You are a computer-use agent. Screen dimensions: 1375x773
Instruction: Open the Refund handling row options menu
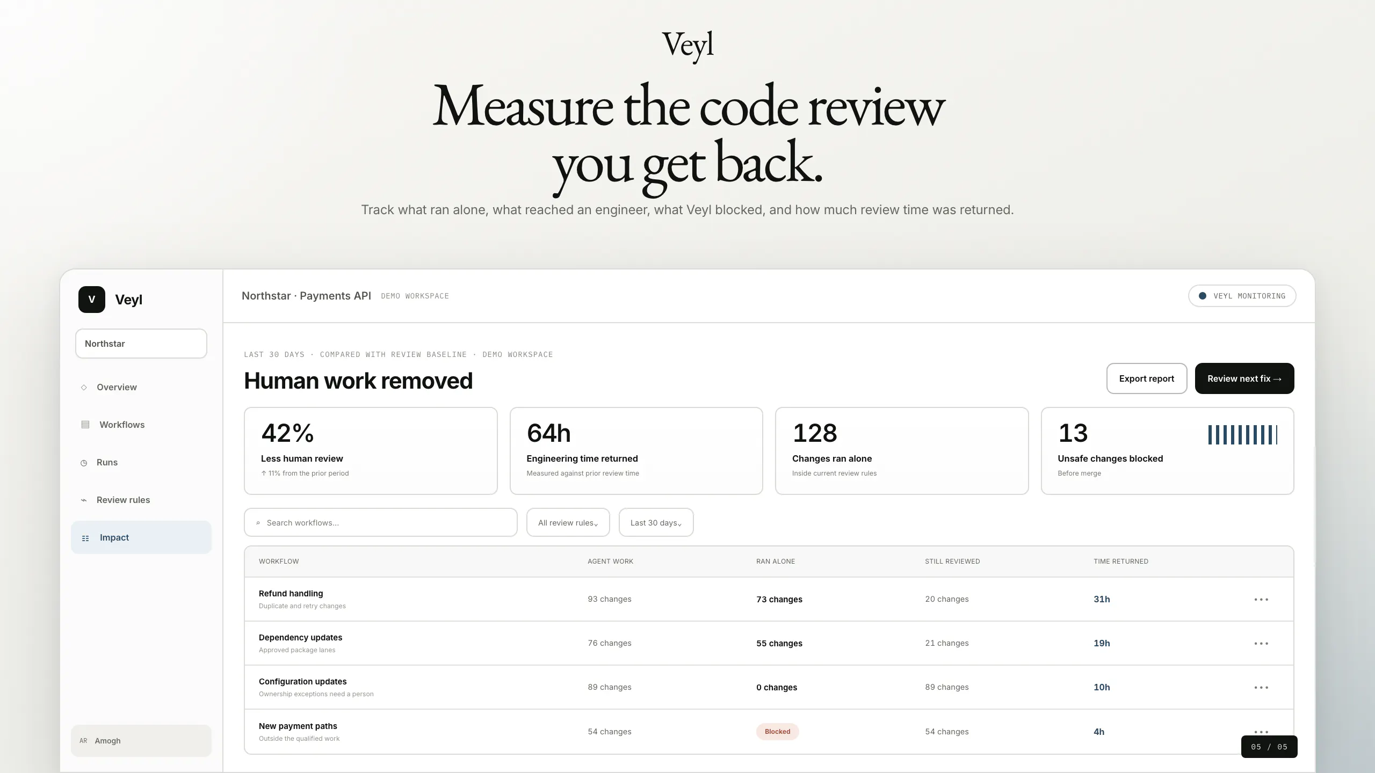tap(1261, 599)
